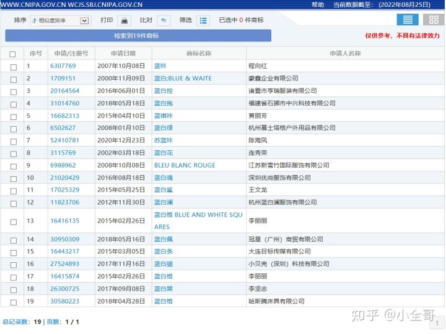The width and height of the screenshot is (446, 334).
Task: Switch to list view layout icon
Action: tap(407, 20)
